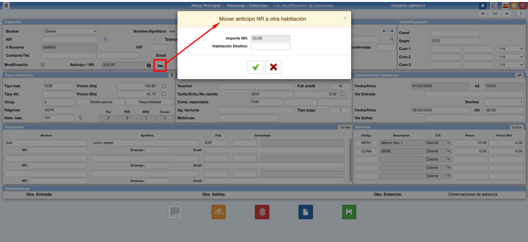Click the bed icon next to Anticipo / NR
This screenshot has width=528, height=242.
click(161, 66)
